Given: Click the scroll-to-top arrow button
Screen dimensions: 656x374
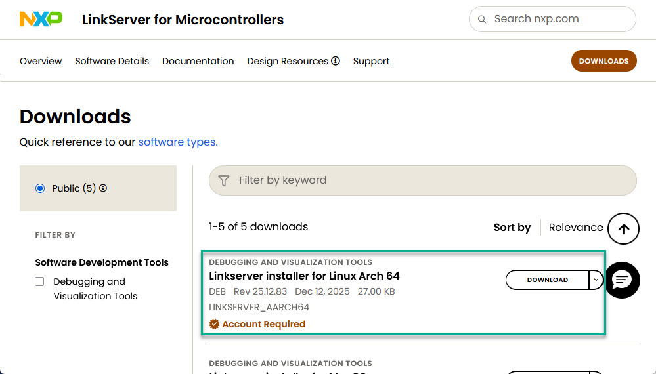Looking at the screenshot, I should pos(623,228).
